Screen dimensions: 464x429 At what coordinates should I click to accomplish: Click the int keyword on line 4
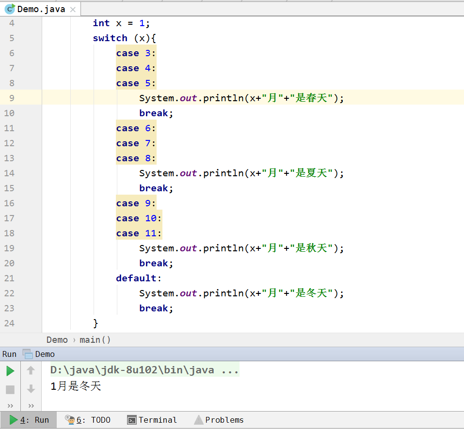(101, 23)
